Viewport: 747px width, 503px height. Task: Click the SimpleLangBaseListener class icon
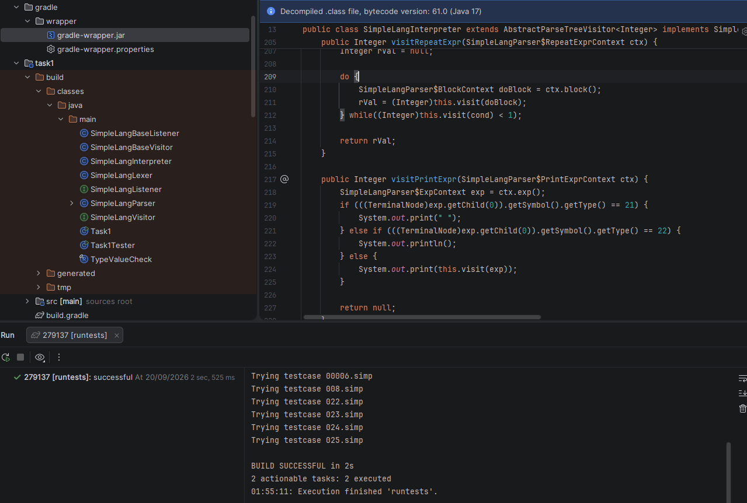click(x=84, y=133)
